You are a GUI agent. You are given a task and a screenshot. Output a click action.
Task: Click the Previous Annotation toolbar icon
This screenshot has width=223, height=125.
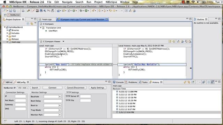(105, 11)
